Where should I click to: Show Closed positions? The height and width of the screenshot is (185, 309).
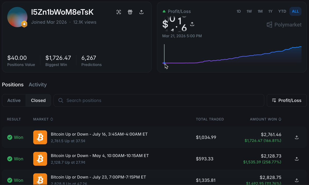coord(38,100)
